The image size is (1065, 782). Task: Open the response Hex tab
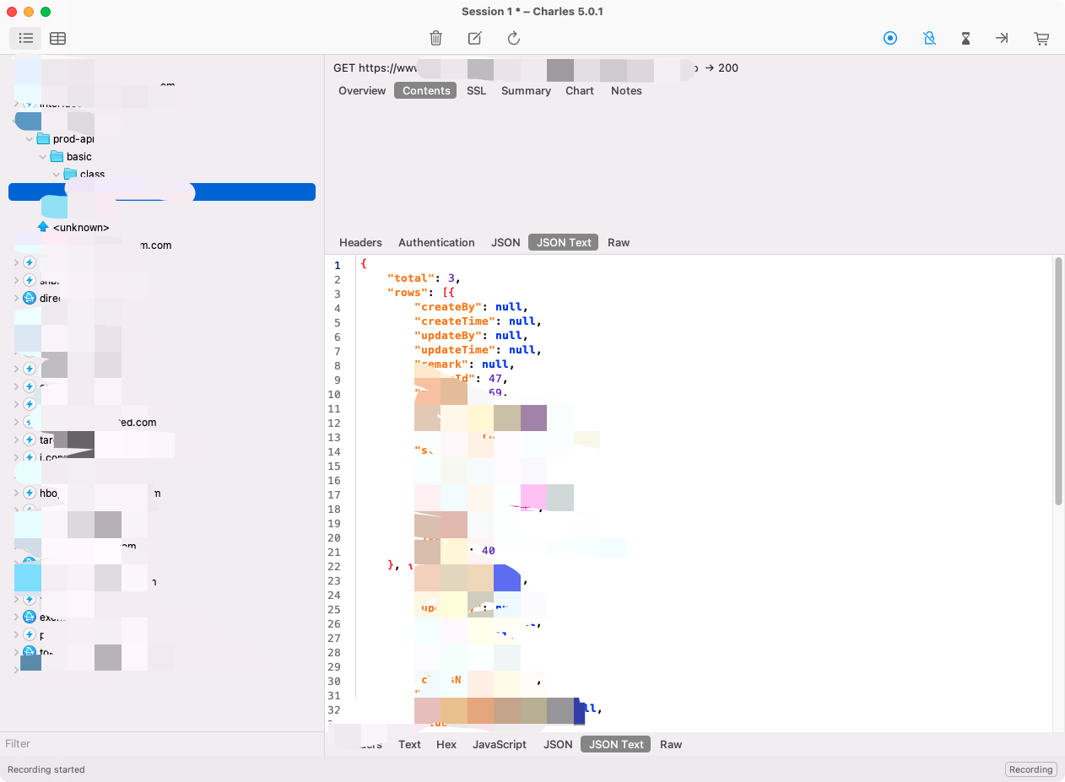(446, 744)
